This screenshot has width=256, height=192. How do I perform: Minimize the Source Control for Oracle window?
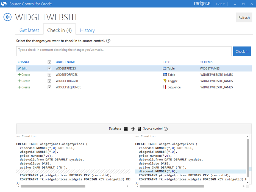click(x=235, y=4)
